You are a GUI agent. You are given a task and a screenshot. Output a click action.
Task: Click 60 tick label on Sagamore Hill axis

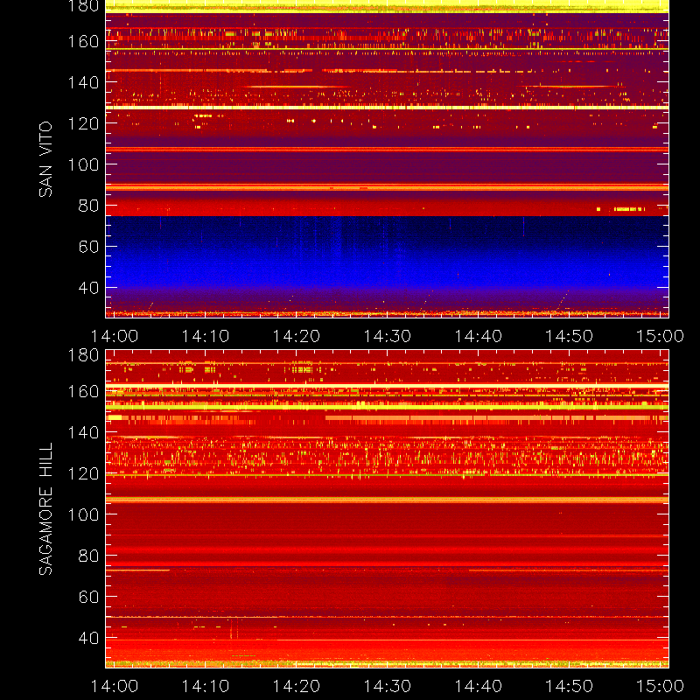click(89, 597)
